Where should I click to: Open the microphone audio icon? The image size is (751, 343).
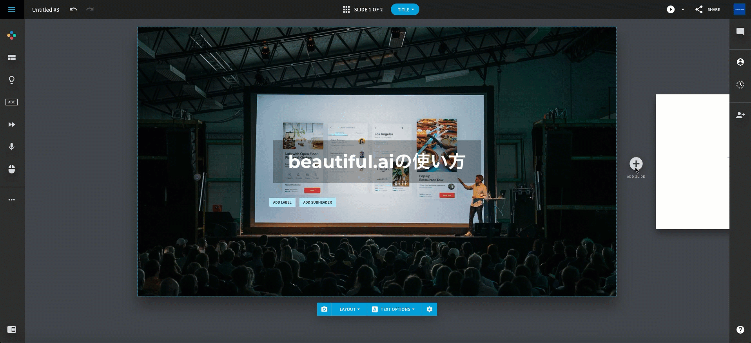coord(12,146)
